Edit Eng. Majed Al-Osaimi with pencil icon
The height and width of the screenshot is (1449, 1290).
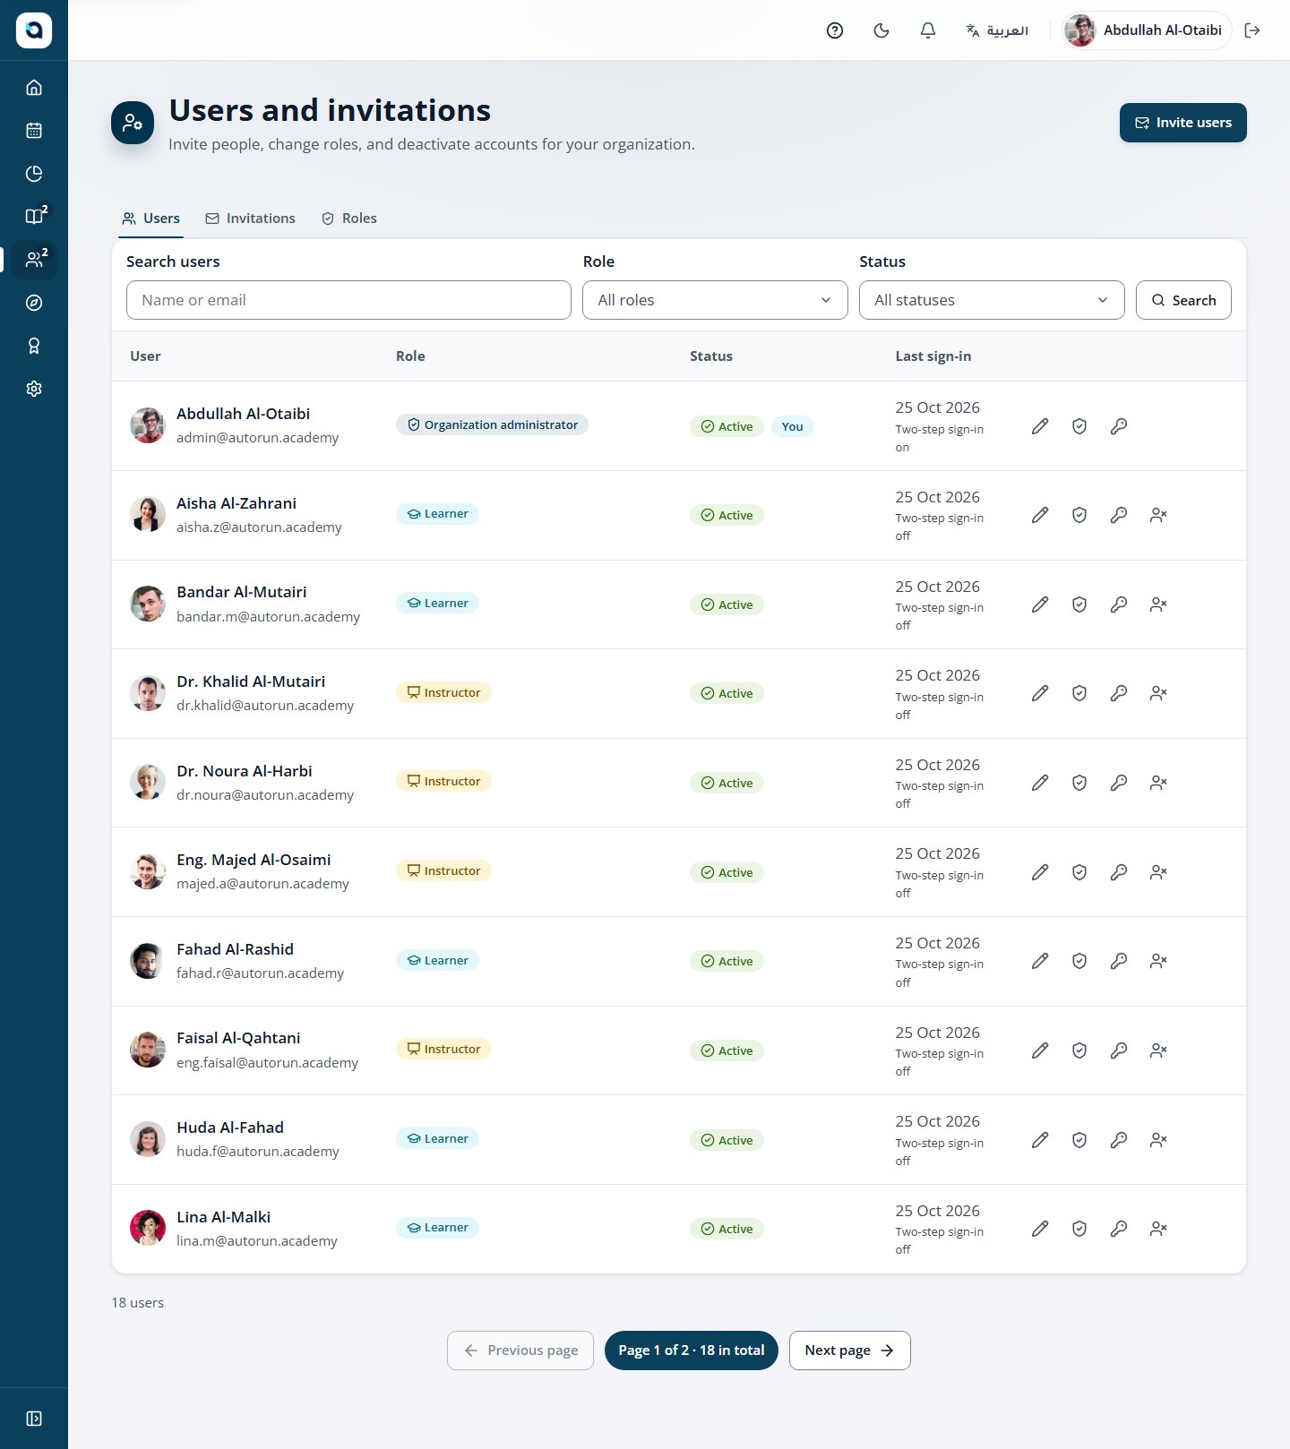click(1040, 872)
